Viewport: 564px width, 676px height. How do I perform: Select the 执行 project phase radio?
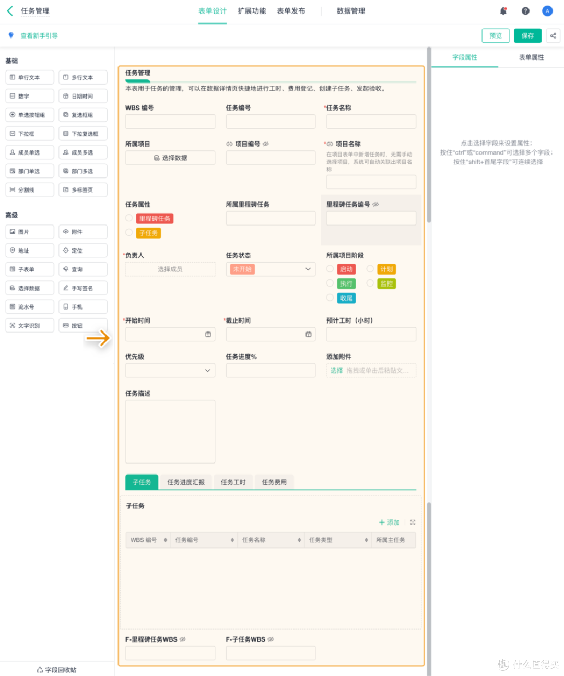pos(330,283)
